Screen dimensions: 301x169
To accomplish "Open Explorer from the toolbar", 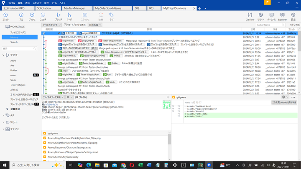I will click(x=282, y=16).
